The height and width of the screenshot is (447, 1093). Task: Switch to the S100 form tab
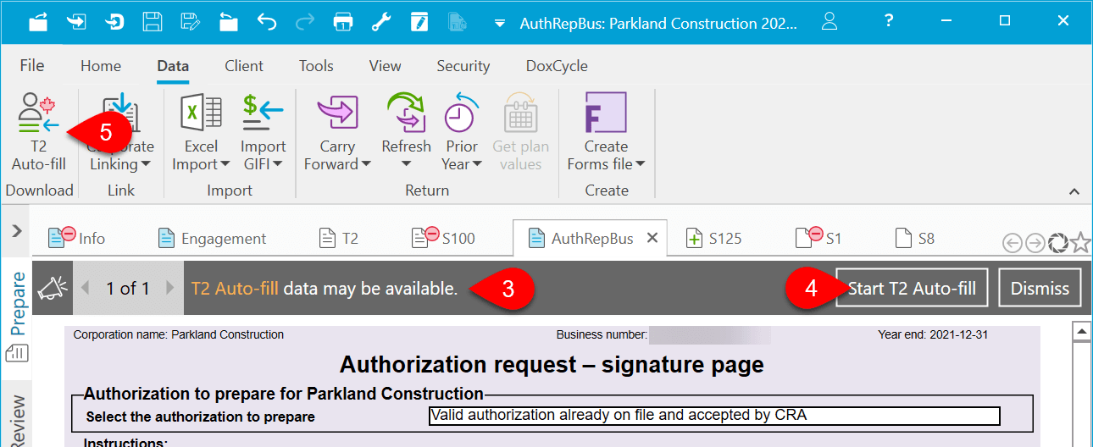(443, 238)
